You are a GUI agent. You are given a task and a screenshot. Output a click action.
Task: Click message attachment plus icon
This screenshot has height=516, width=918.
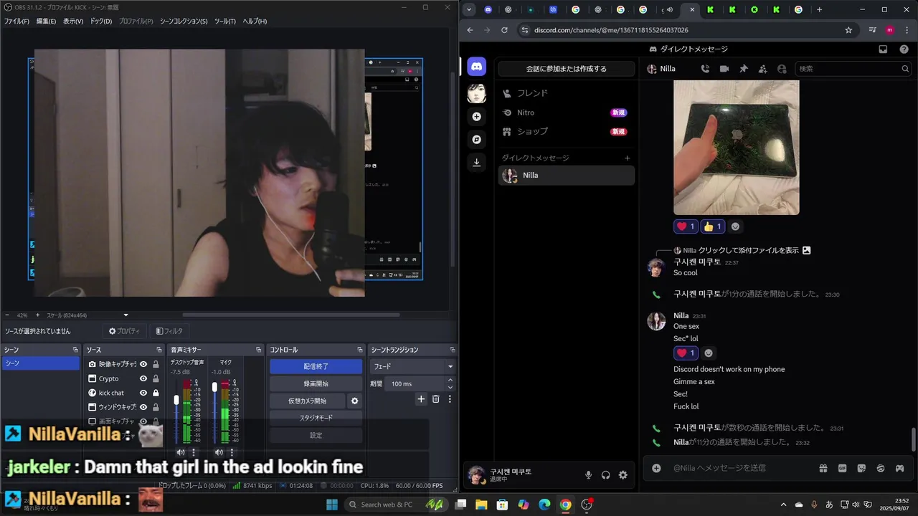656,468
